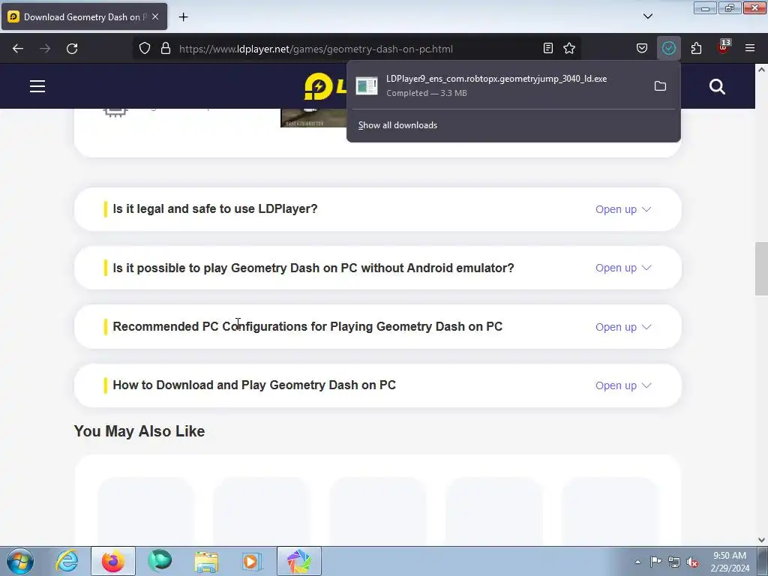Click the greyed forward navigation arrow
The width and height of the screenshot is (768, 576).
pos(45,49)
